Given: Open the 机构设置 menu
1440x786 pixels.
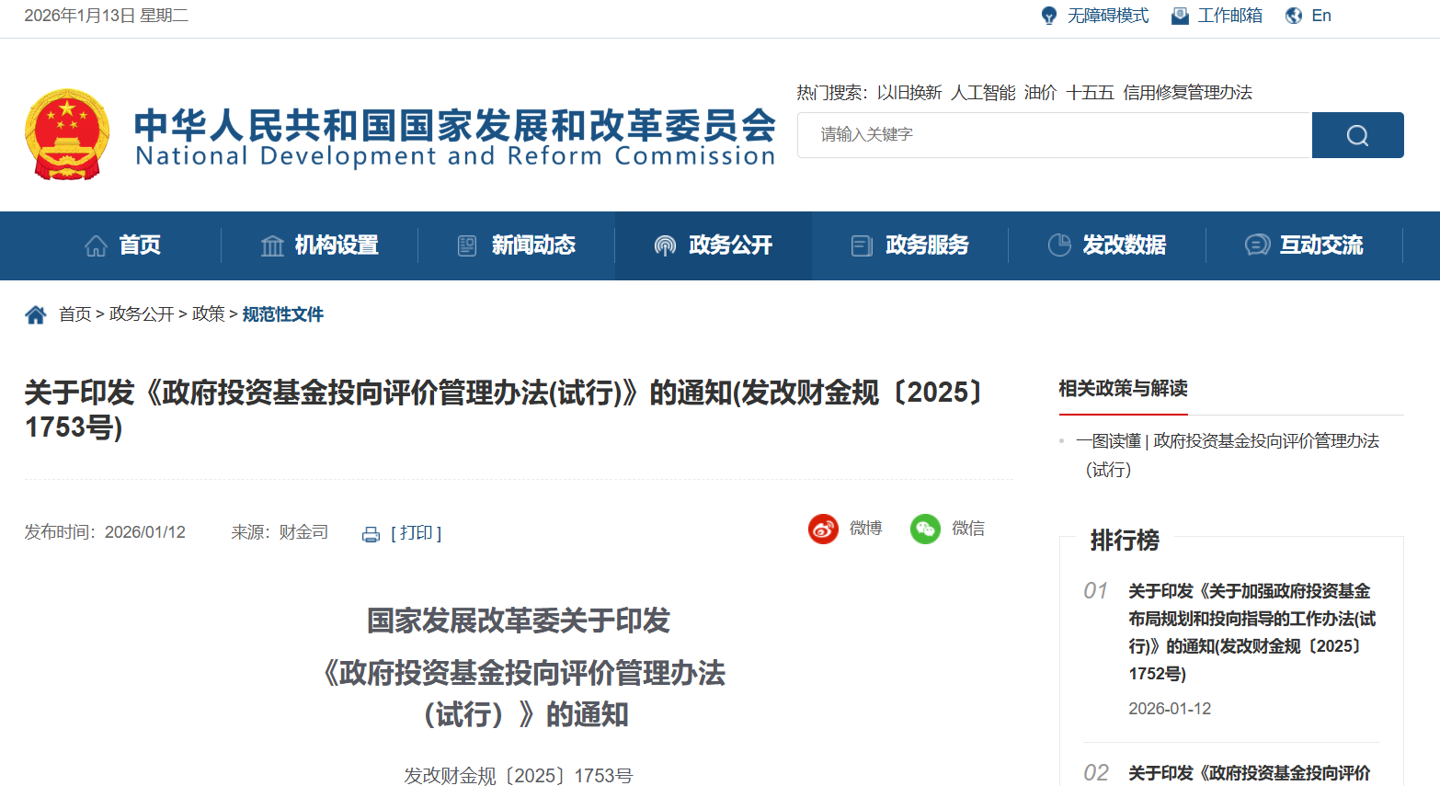Looking at the screenshot, I should pos(318,245).
